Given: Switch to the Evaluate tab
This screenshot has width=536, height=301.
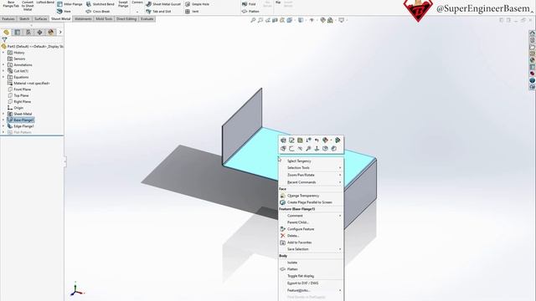Looking at the screenshot, I should (147, 18).
